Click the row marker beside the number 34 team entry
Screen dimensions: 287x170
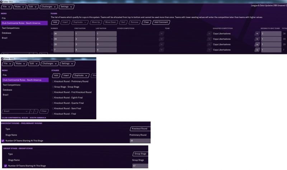(x=52, y=33)
